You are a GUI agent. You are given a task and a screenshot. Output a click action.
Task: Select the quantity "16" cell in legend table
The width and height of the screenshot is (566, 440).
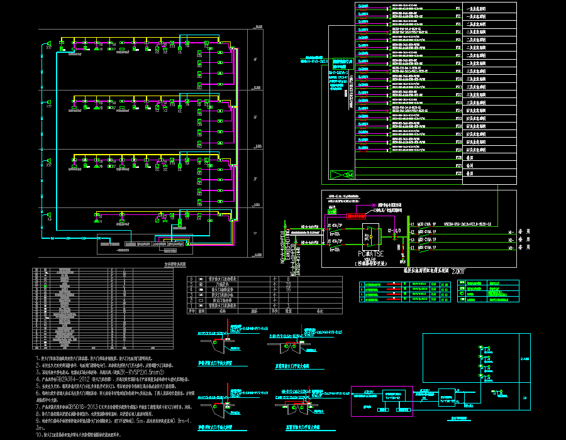click(x=288, y=289)
